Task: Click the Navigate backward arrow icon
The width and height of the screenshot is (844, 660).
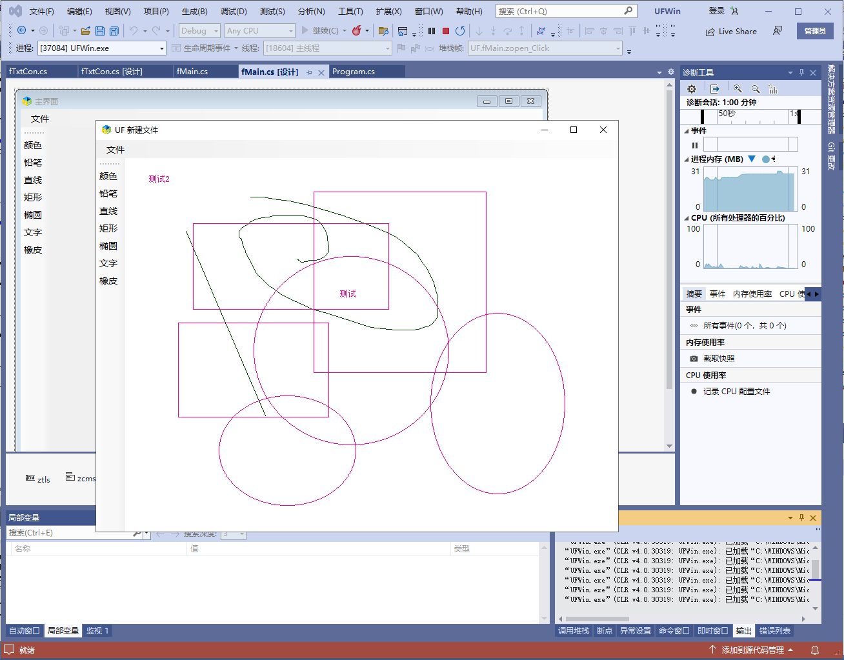Action: [21, 30]
